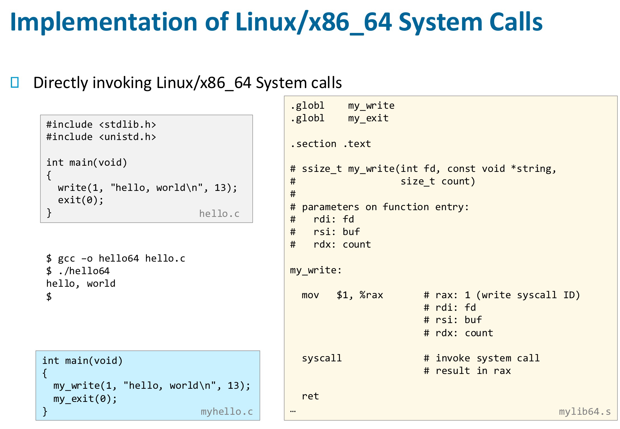The width and height of the screenshot is (620, 429).
Task: Click the '$ ./hello64' command line
Action: point(78,271)
